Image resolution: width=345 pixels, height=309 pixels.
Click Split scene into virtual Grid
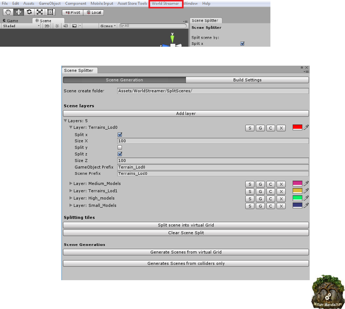(186, 225)
